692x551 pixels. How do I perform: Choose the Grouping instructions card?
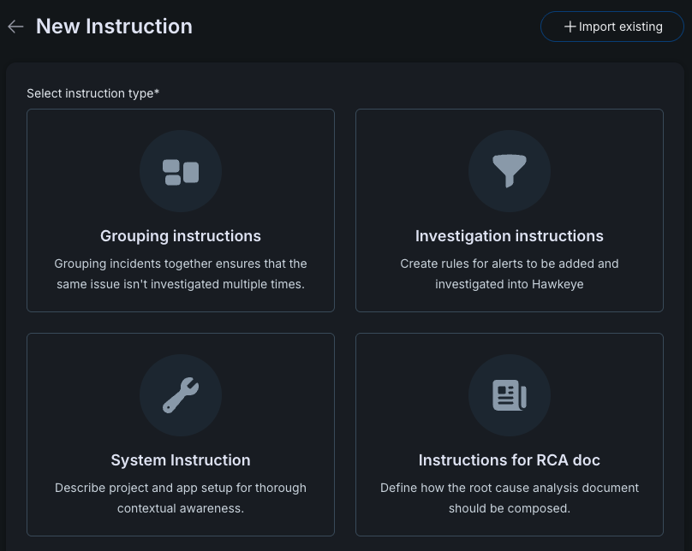(x=180, y=210)
